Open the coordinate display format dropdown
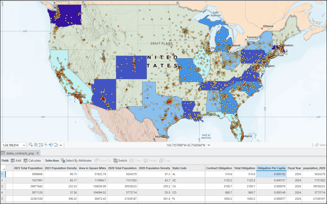327x204 pixels. coord(209,145)
